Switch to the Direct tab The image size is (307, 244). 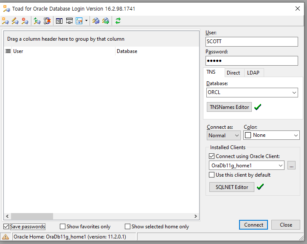tap(234, 73)
